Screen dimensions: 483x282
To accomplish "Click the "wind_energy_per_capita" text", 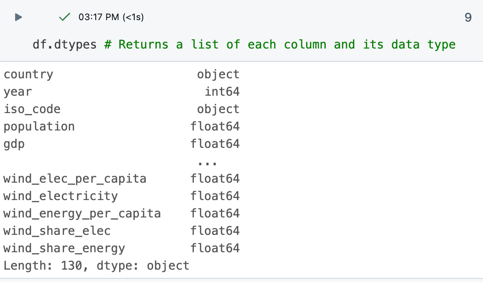I will (x=82, y=213).
